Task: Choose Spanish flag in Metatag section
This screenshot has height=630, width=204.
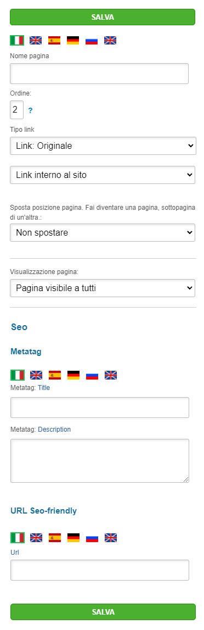Action: (55, 375)
